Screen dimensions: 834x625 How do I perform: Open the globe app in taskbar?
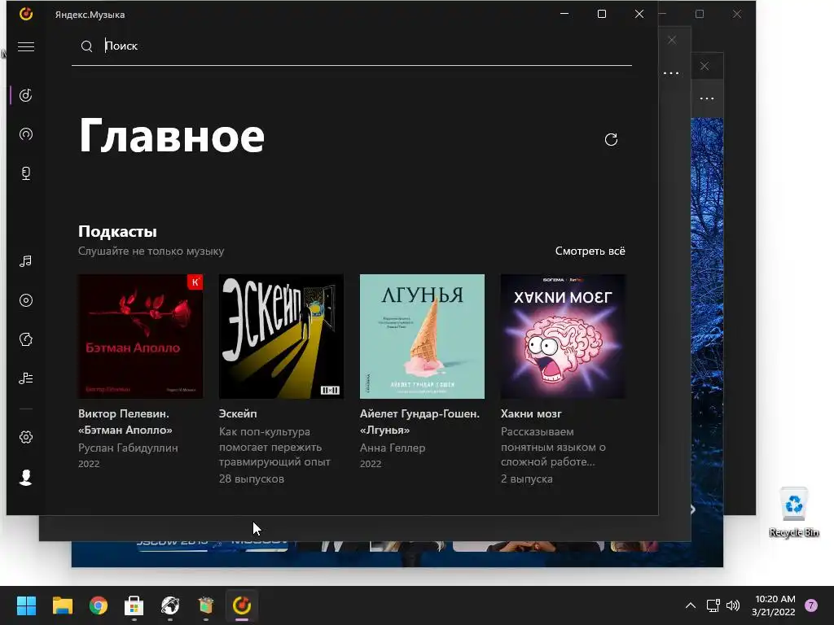pyautogui.click(x=170, y=605)
